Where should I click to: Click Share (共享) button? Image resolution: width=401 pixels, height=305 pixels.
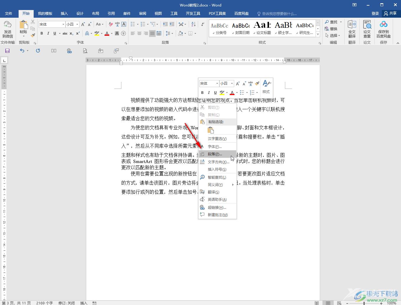tap(390, 14)
